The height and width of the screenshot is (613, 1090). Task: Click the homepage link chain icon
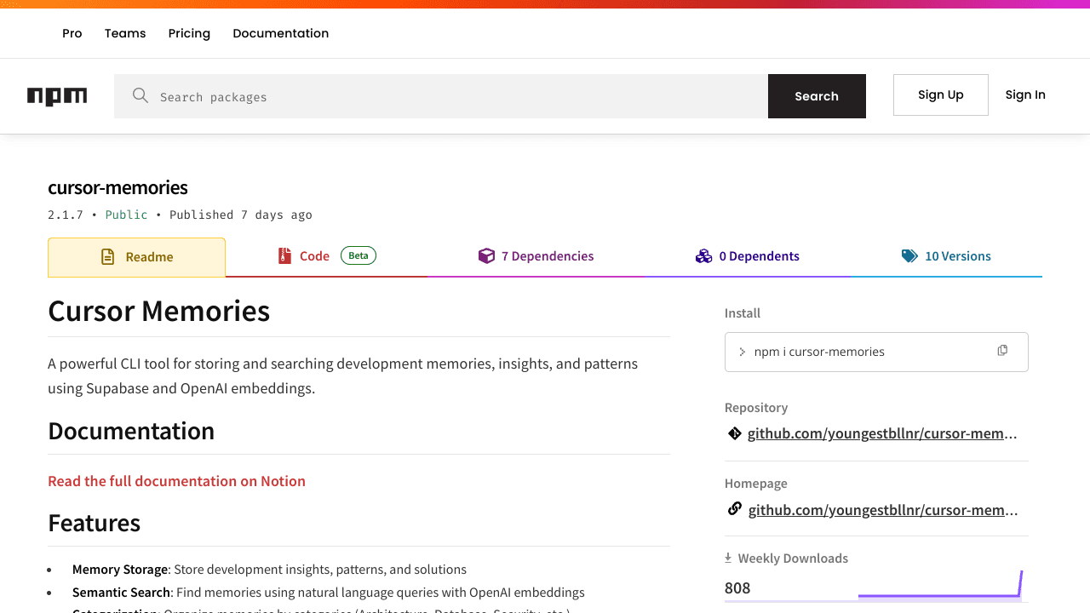tap(735, 509)
